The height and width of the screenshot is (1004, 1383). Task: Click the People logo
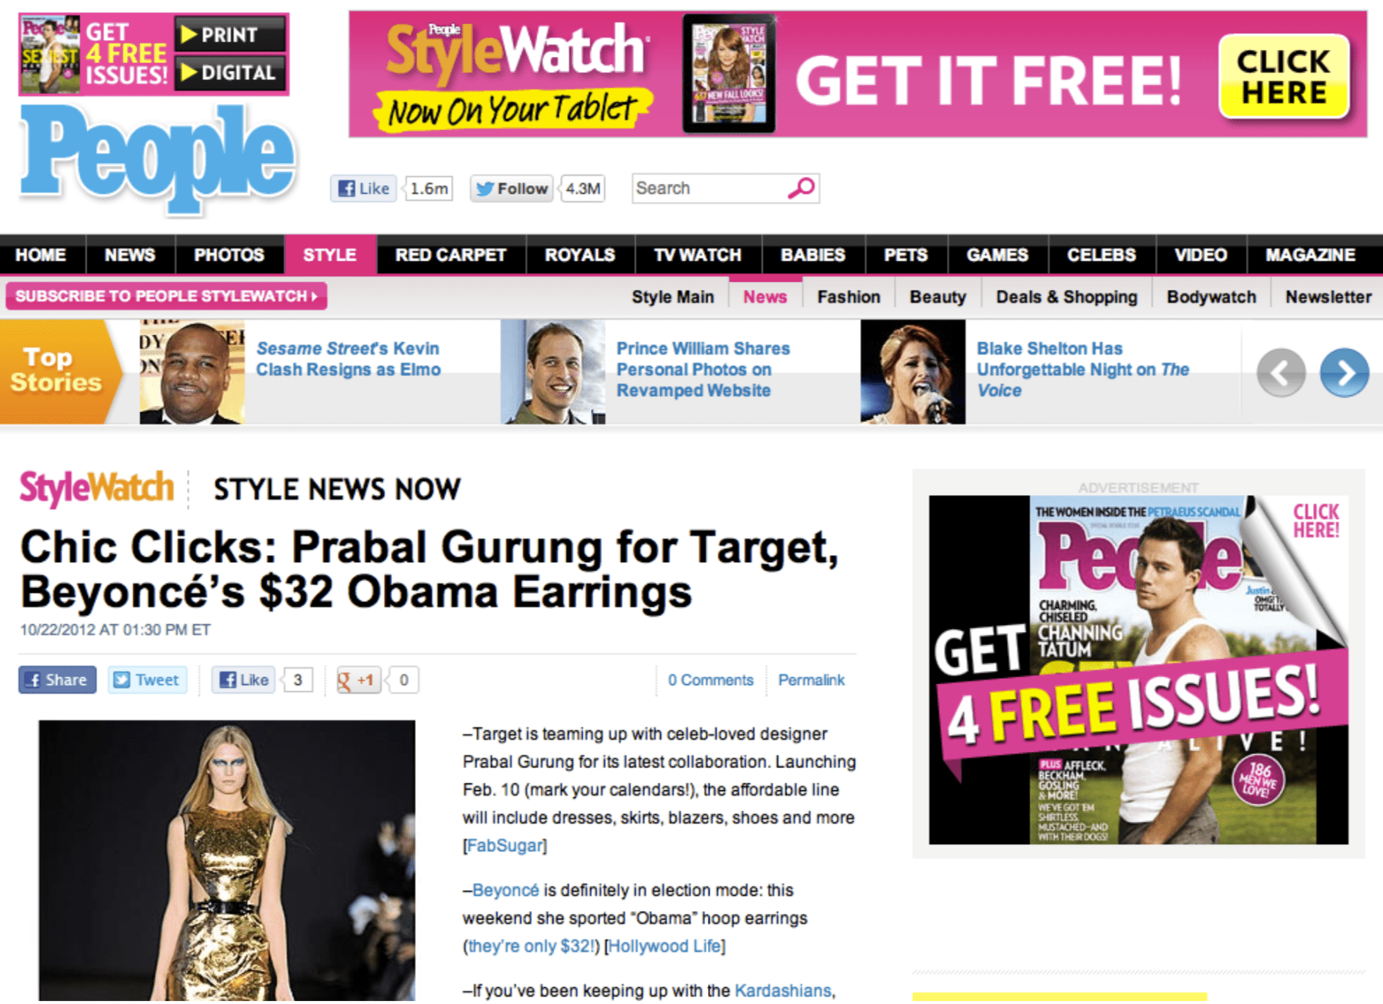click(x=158, y=156)
